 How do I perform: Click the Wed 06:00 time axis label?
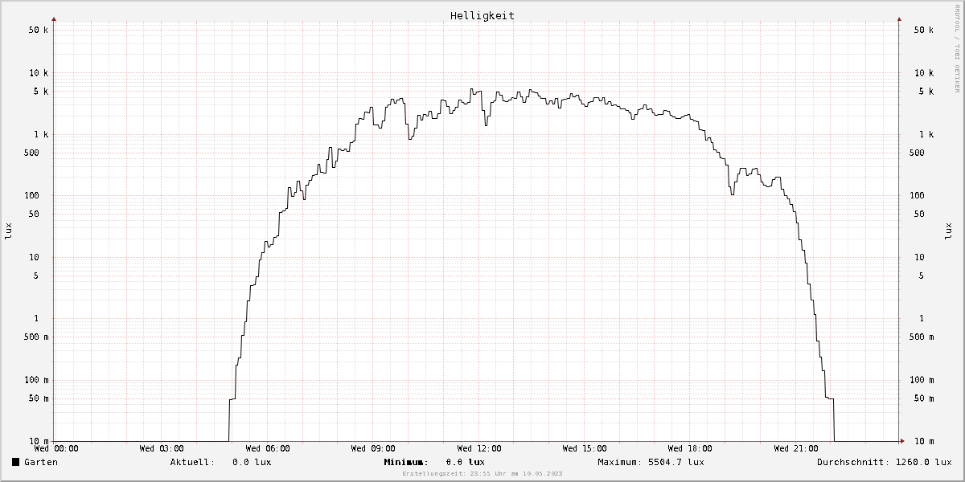tap(268, 448)
